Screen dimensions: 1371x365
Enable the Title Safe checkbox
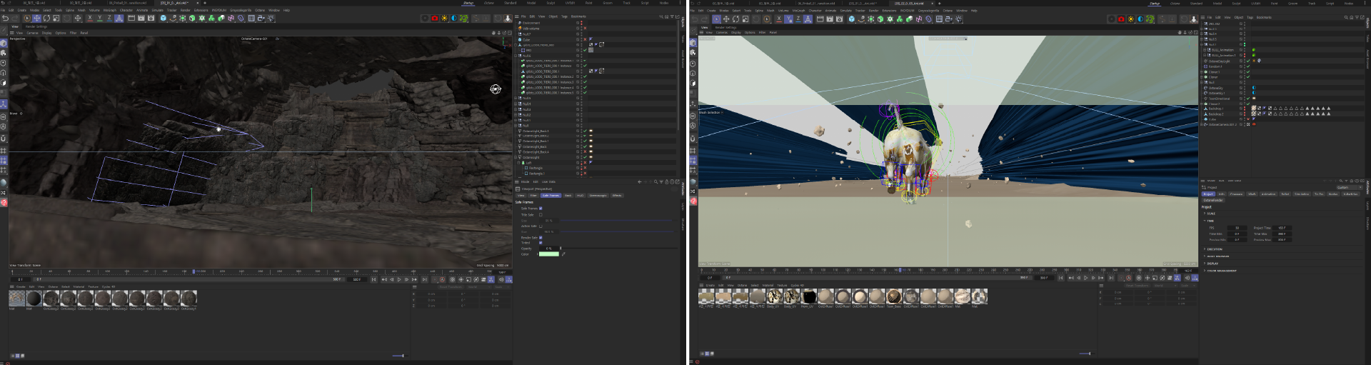pos(541,215)
